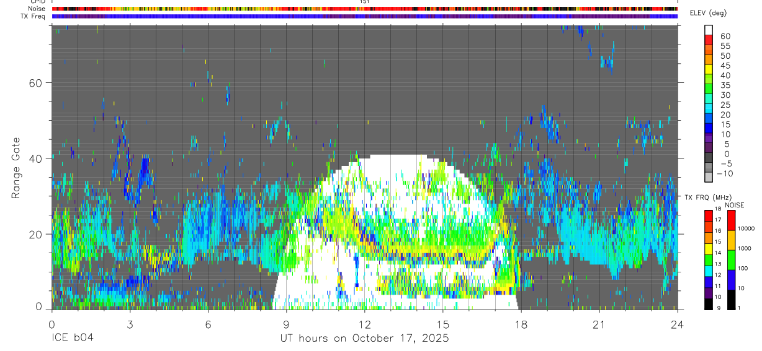Click the noise color strip above the plot
The height and width of the screenshot is (351, 762).
pyautogui.click(x=365, y=9)
